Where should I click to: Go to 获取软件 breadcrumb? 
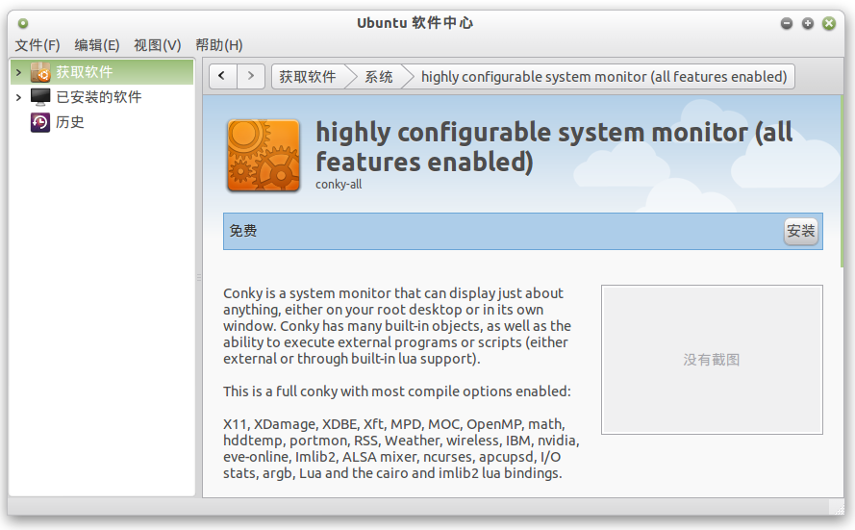(308, 76)
